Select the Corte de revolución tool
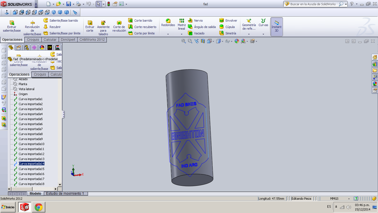 coord(119,26)
